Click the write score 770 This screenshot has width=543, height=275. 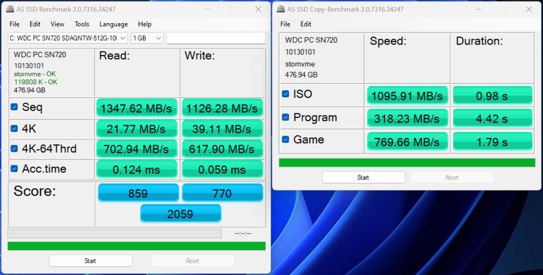(222, 193)
